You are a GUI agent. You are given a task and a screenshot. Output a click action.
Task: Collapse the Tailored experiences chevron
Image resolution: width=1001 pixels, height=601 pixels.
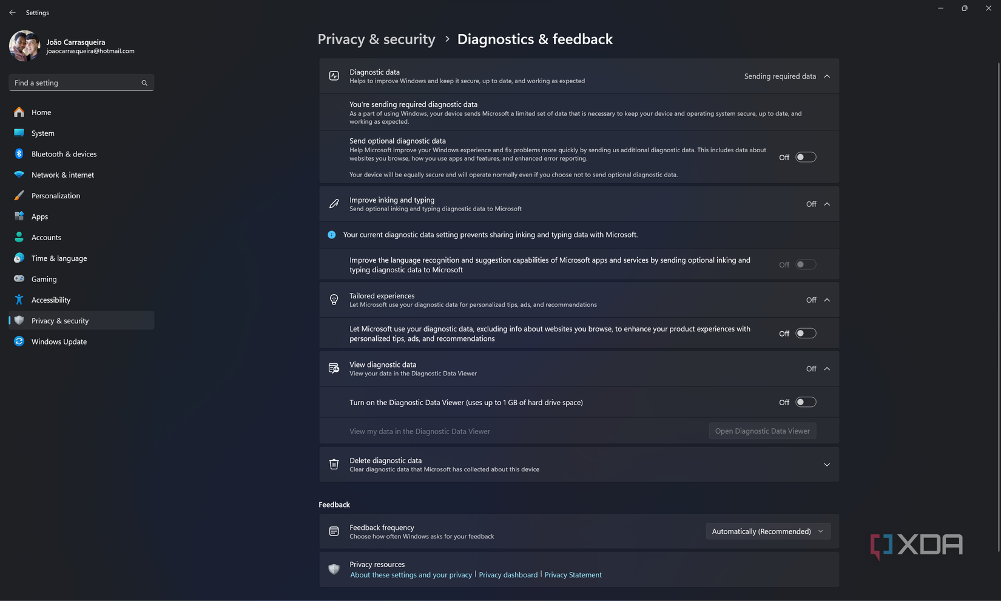(x=827, y=300)
